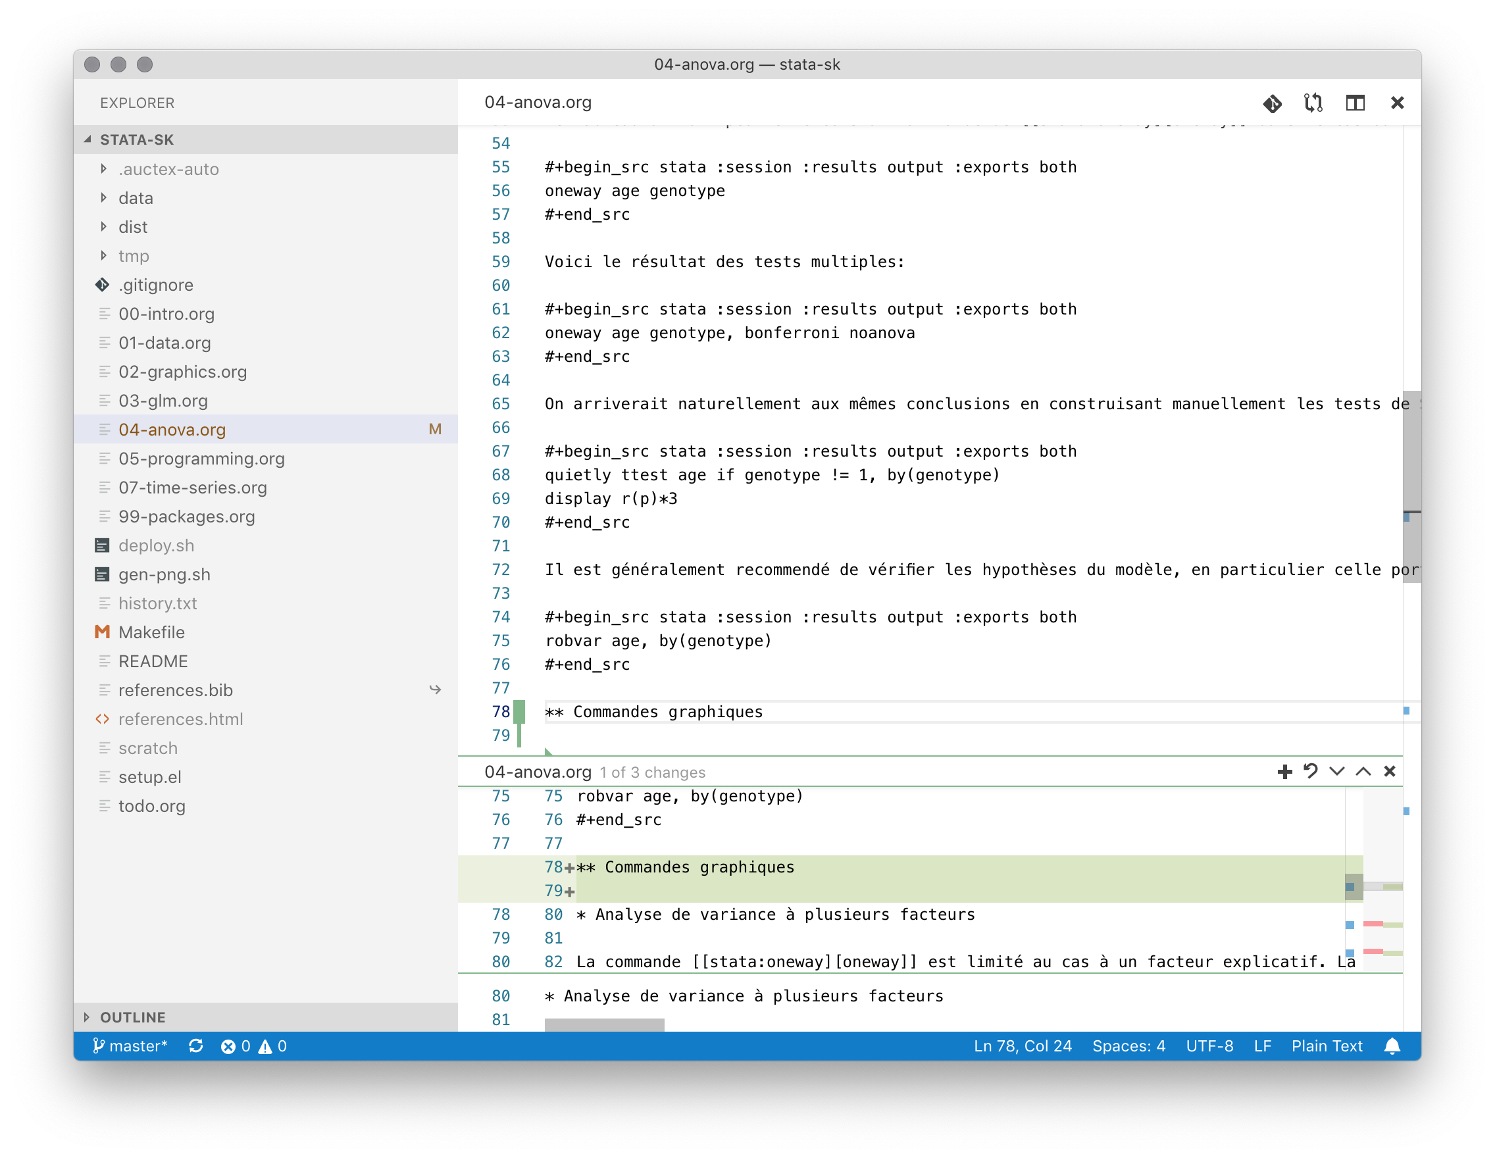Expand the OUTLINE section
The image size is (1495, 1158).
[x=133, y=1017]
